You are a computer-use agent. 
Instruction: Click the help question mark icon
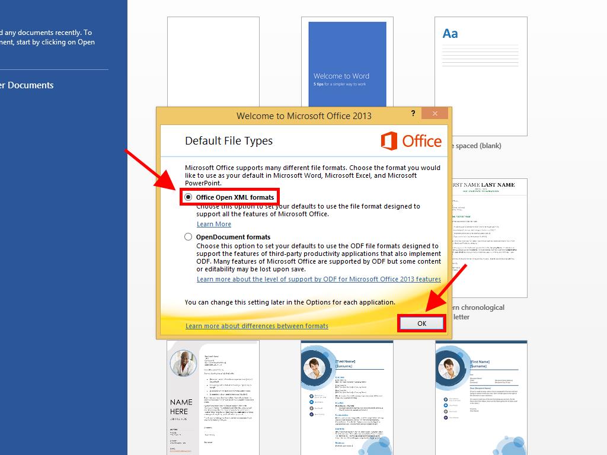point(413,114)
